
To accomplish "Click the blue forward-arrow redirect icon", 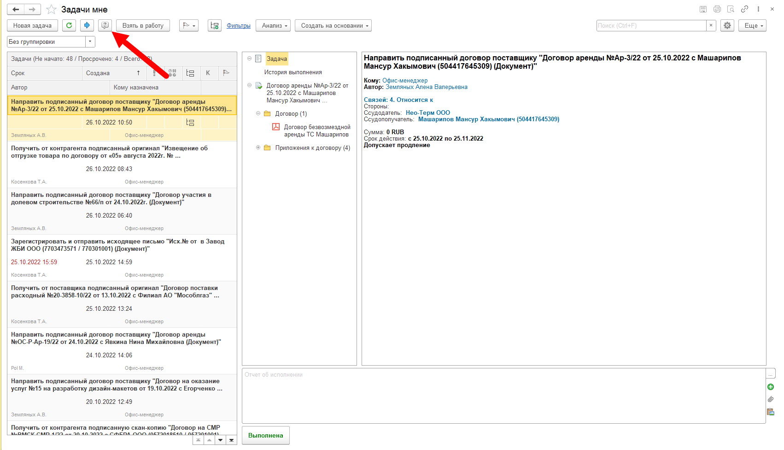I will click(87, 25).
